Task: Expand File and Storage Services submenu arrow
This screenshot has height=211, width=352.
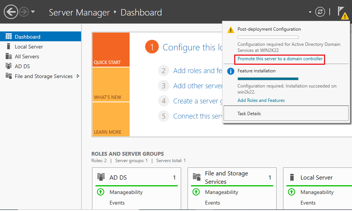Action: pyautogui.click(x=78, y=76)
